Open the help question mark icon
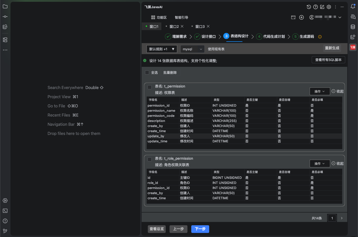The image size is (358, 237). 316,7
